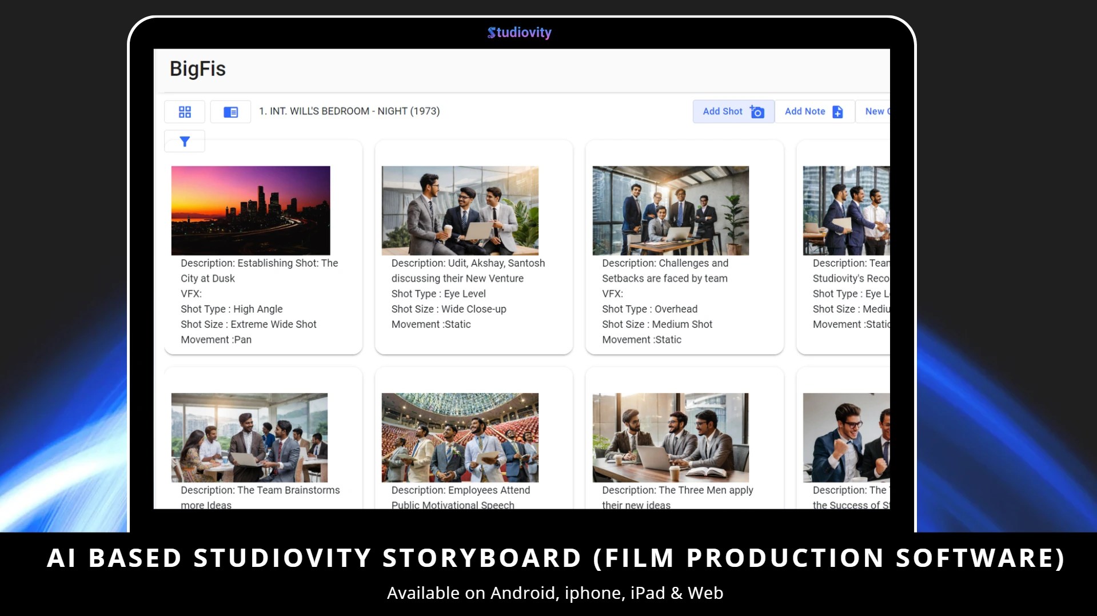This screenshot has width=1097, height=616.
Task: Click the Studiovity logo
Action: pos(519,33)
